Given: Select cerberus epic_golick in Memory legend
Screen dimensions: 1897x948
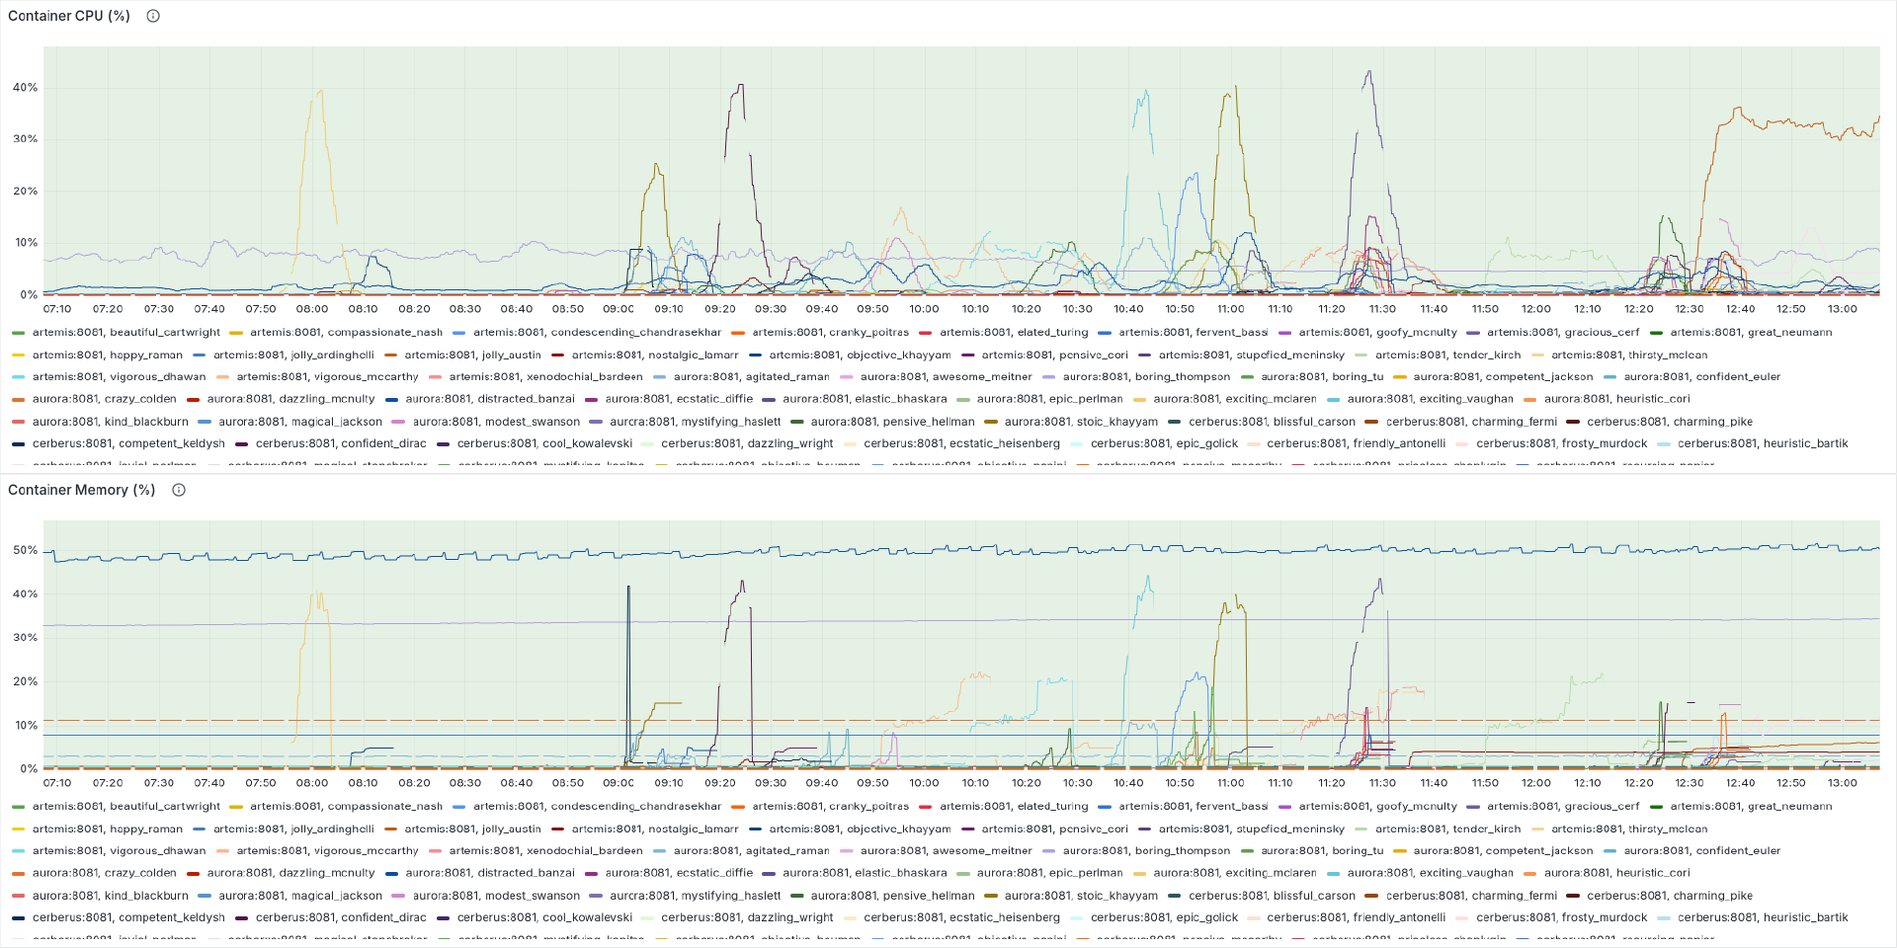Looking at the screenshot, I should click(x=1164, y=918).
